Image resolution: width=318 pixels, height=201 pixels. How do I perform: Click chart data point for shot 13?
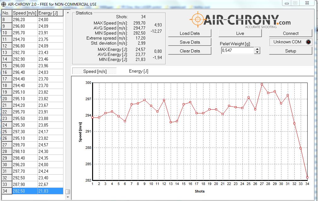pyautogui.click(x=171, y=122)
